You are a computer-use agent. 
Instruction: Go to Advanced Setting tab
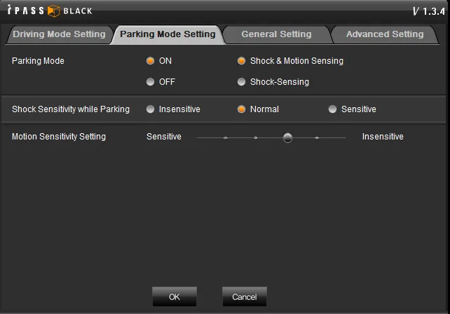tap(385, 34)
